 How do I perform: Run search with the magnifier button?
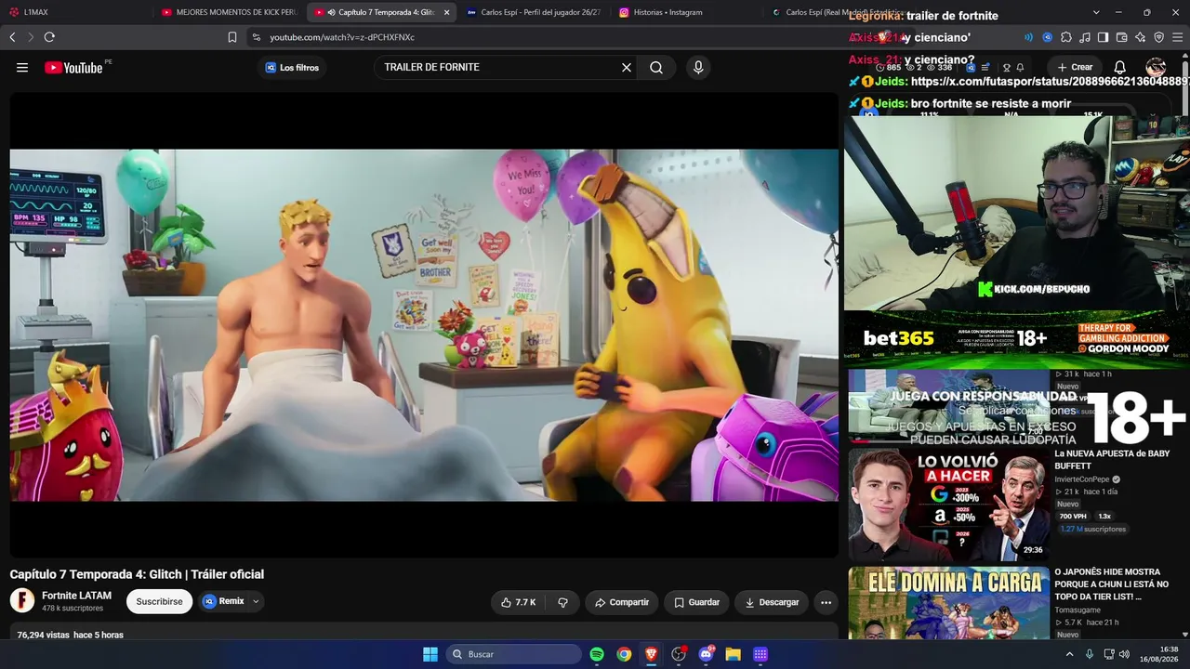656,67
